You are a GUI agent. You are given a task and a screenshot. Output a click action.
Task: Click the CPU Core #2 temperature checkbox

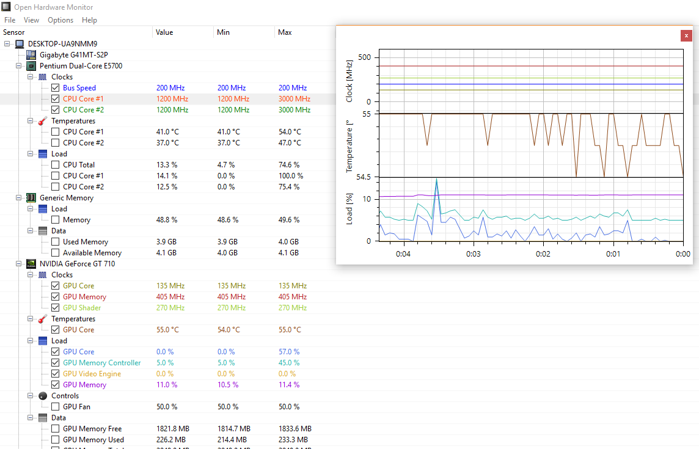coord(55,143)
